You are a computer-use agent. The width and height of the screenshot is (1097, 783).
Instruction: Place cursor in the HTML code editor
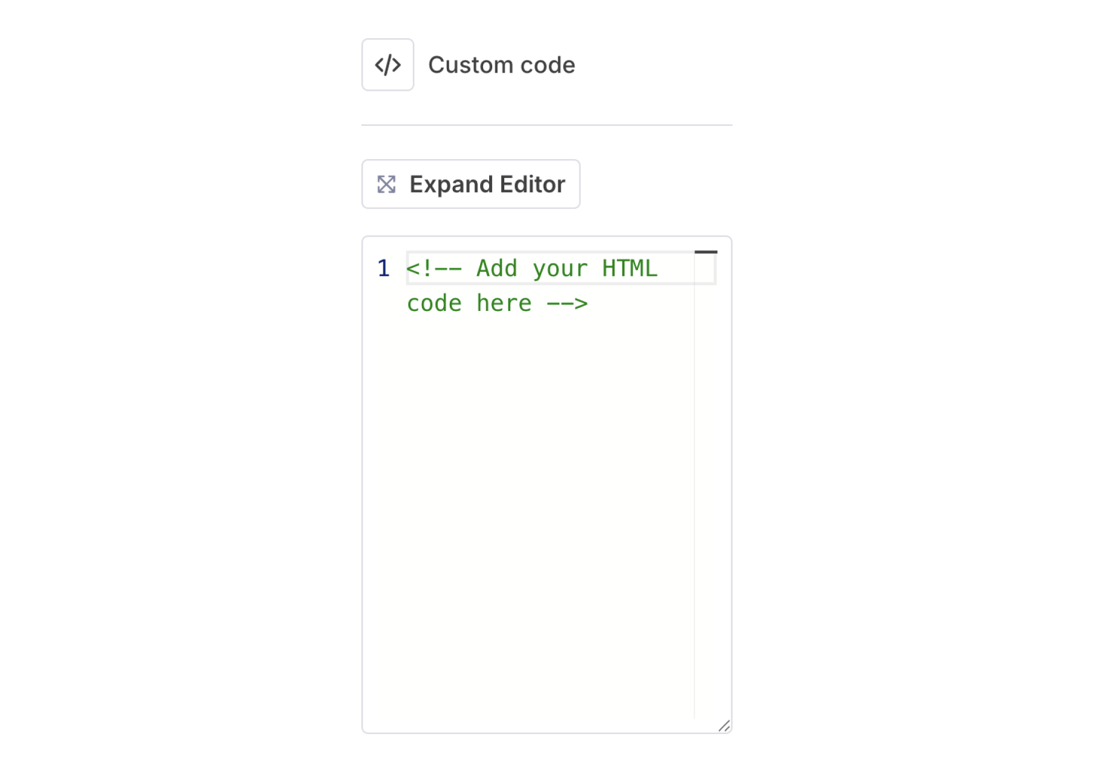[545, 424]
